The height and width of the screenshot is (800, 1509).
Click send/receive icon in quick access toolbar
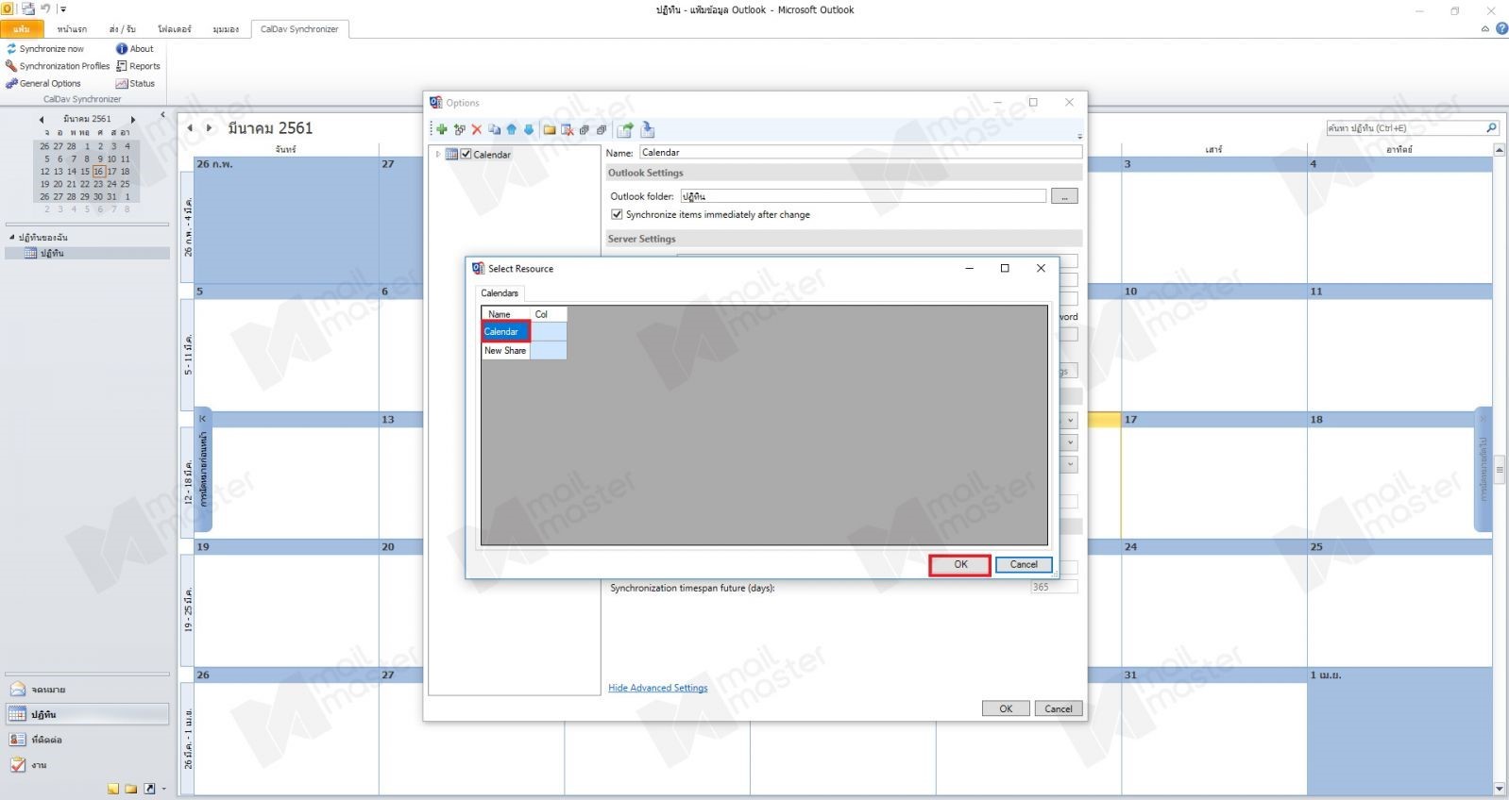pyautogui.click(x=27, y=8)
